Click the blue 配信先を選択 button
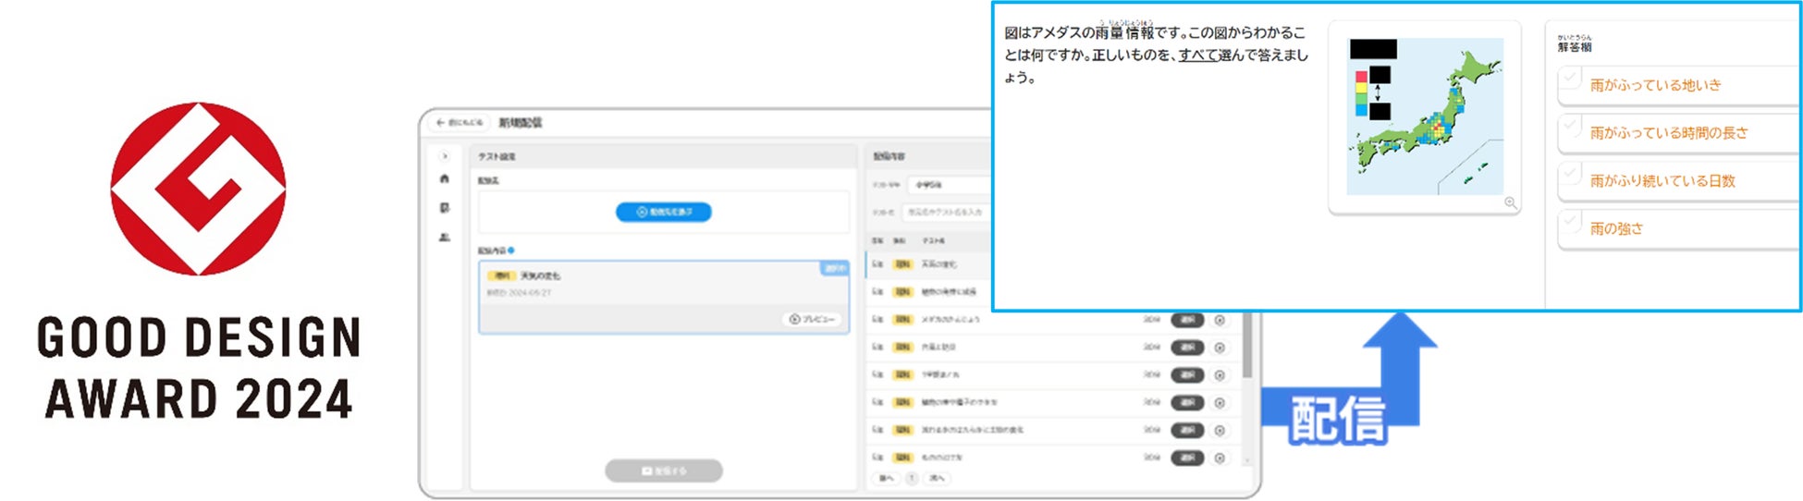1803x501 pixels. (663, 212)
